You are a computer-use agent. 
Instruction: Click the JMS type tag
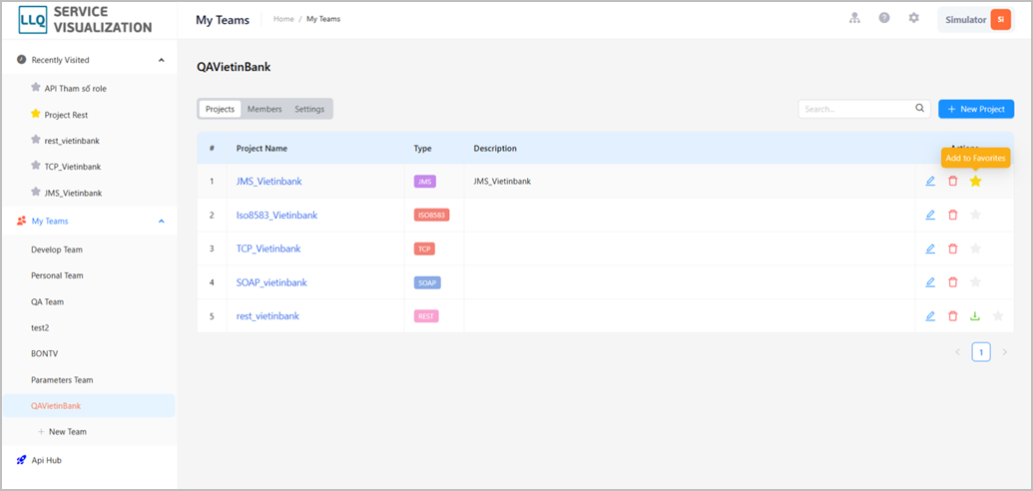click(425, 182)
